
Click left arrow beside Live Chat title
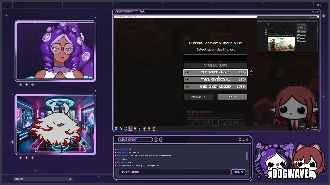(x=156, y=140)
